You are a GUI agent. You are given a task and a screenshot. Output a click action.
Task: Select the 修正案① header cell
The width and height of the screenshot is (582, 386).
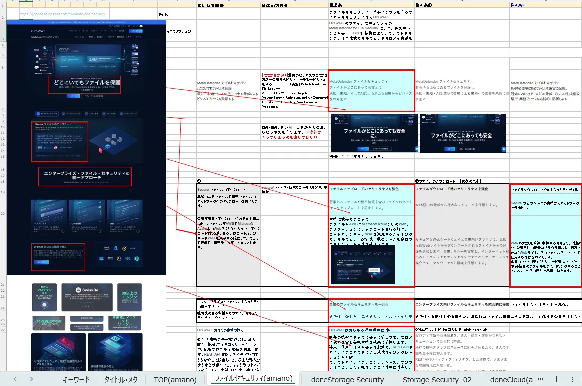462,5
